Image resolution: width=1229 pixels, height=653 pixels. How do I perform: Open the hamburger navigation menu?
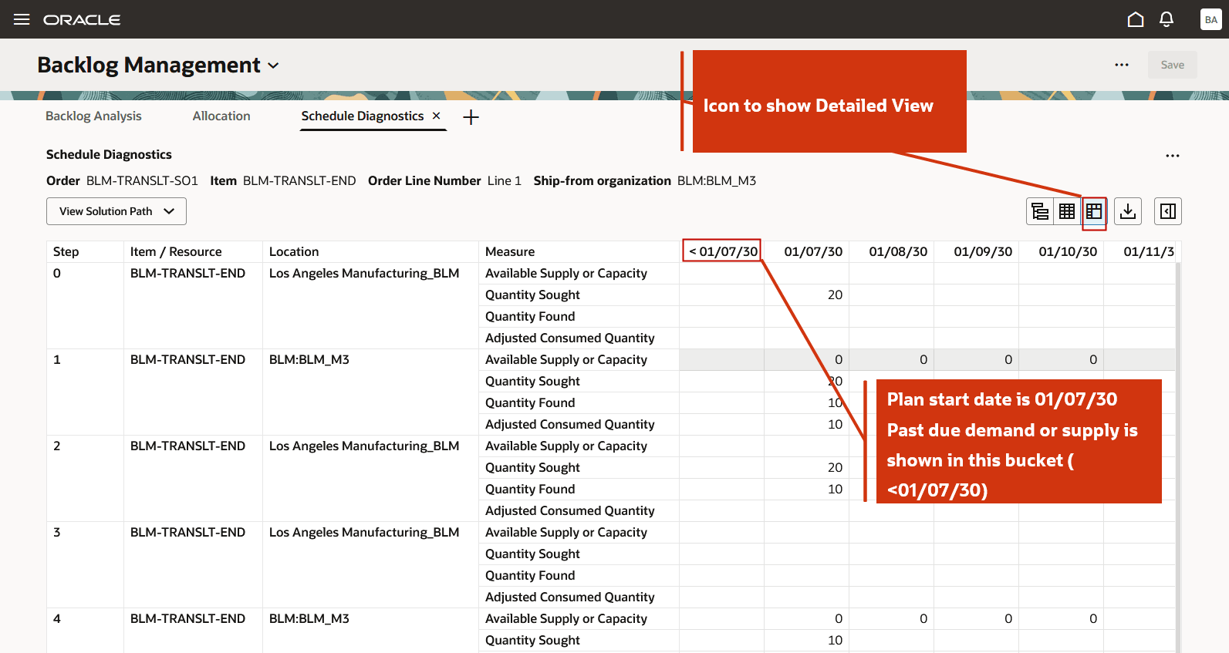point(22,19)
